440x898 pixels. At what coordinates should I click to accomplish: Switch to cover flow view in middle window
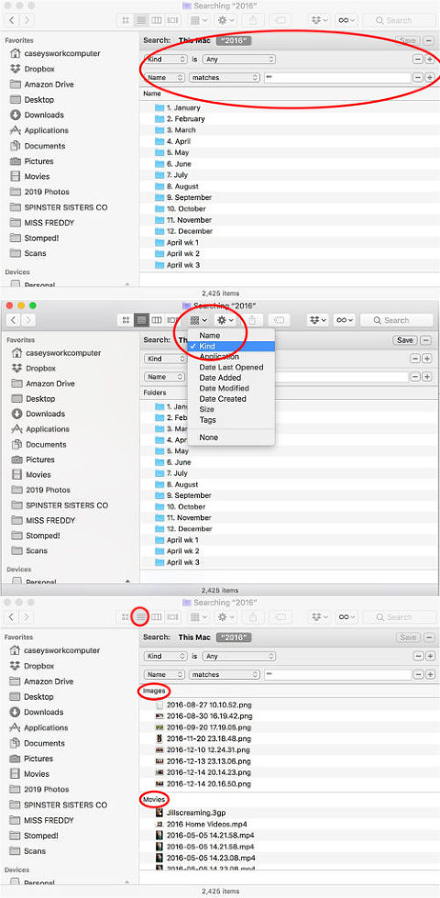[172, 320]
